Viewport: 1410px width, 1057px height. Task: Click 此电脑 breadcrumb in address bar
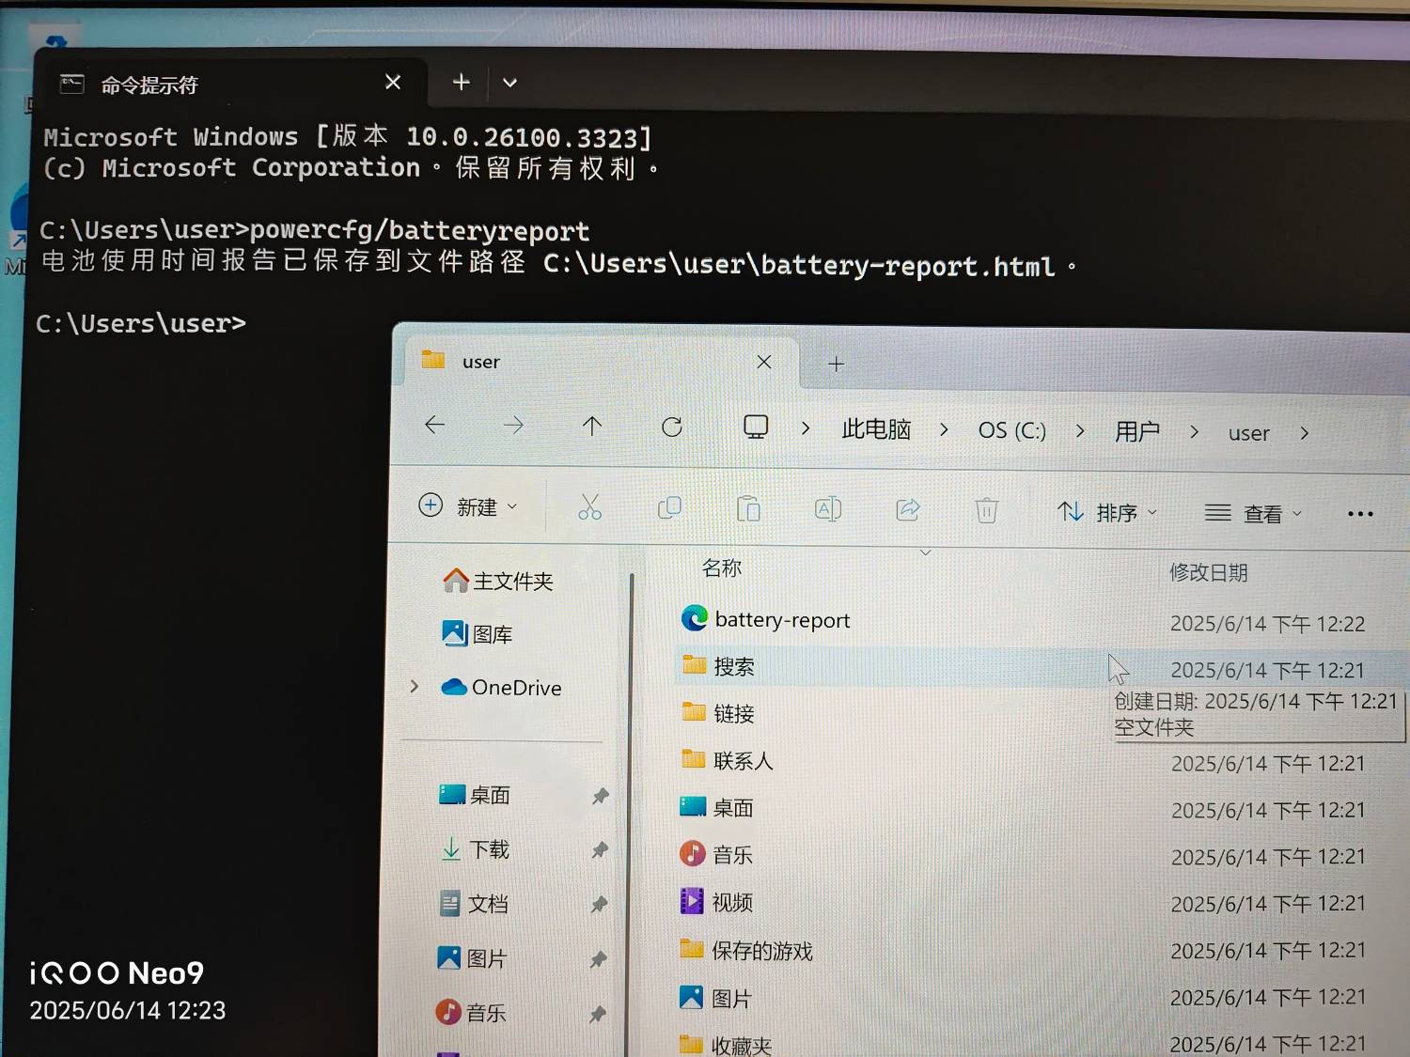[x=876, y=429]
